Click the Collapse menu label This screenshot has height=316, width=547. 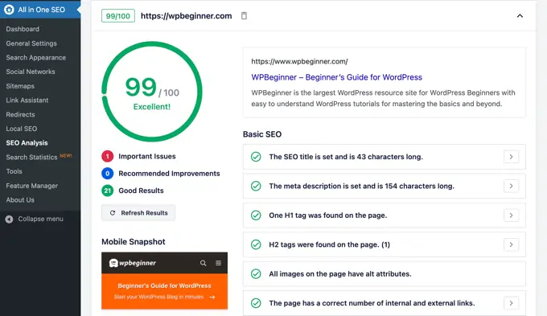tap(40, 219)
